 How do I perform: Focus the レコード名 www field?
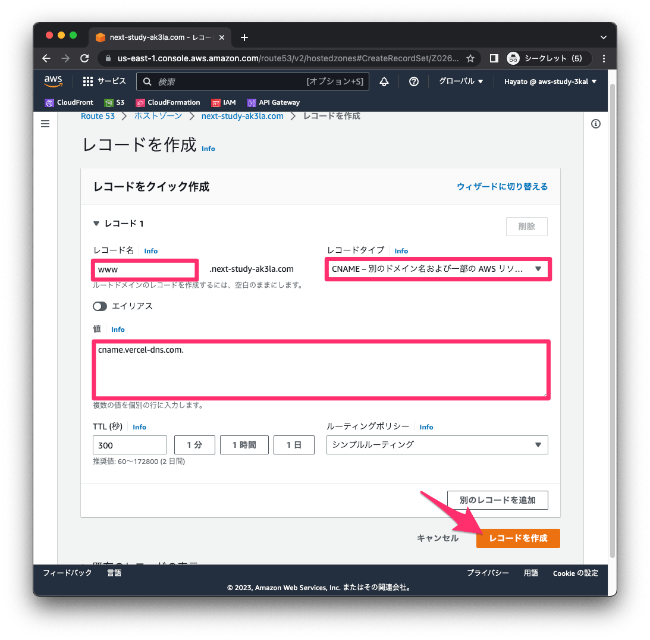tap(145, 270)
